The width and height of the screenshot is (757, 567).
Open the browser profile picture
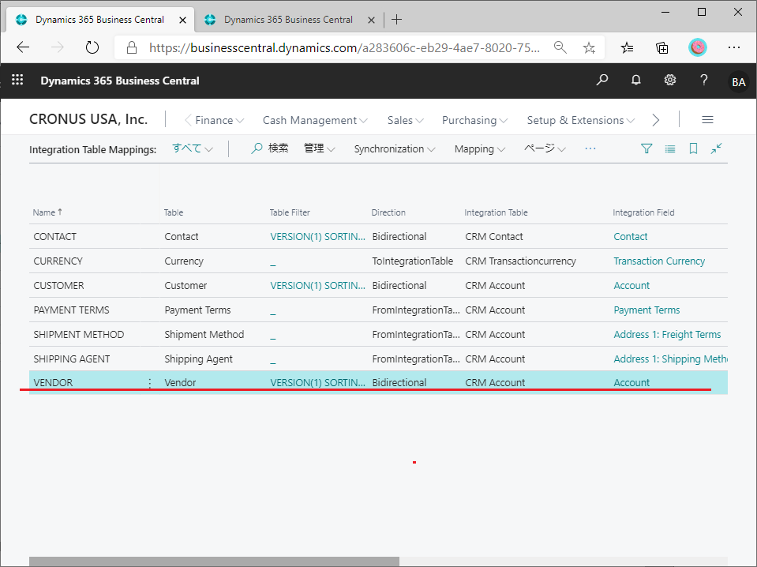pyautogui.click(x=697, y=47)
